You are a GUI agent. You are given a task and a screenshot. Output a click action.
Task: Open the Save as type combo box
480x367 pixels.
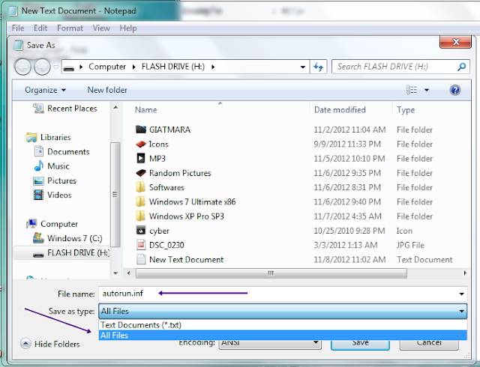(283, 311)
